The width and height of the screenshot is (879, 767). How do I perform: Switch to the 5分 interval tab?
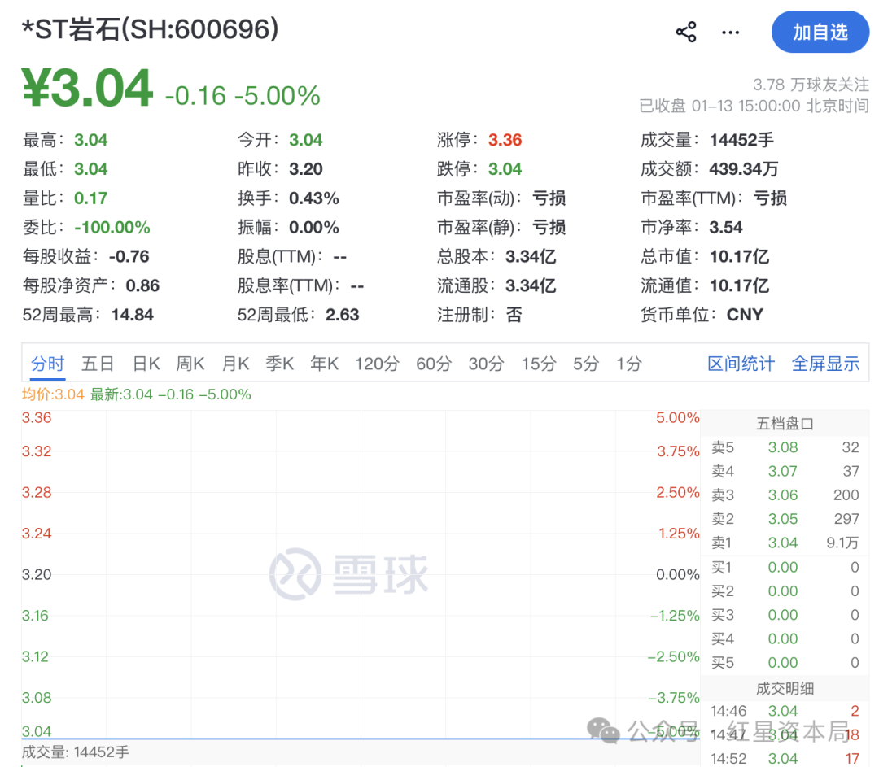[x=585, y=364]
